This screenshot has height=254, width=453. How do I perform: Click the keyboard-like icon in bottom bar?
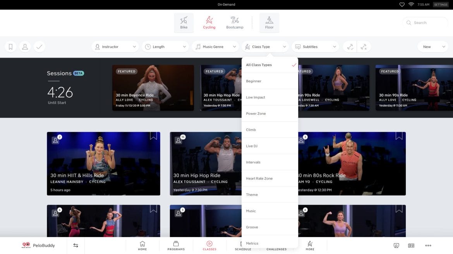tap(411, 246)
